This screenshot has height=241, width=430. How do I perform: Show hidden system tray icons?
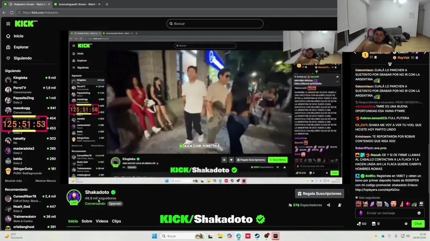pyautogui.click(x=376, y=236)
